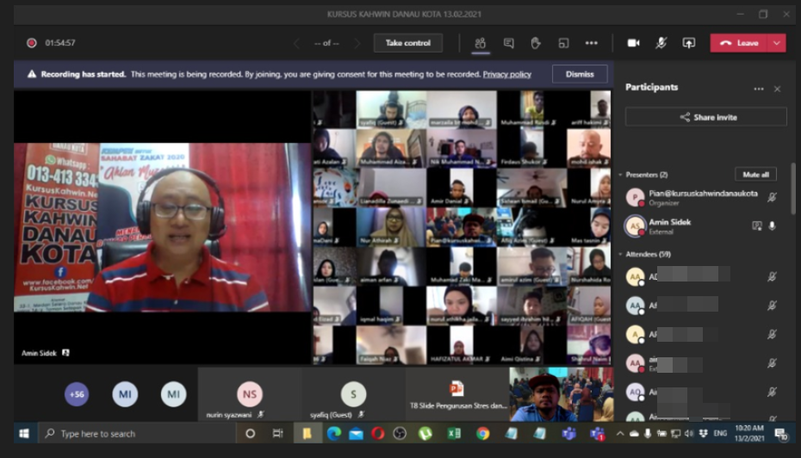Click Amin Sidek's screen sharing icon
The width and height of the screenshot is (801, 458).
coord(756,226)
